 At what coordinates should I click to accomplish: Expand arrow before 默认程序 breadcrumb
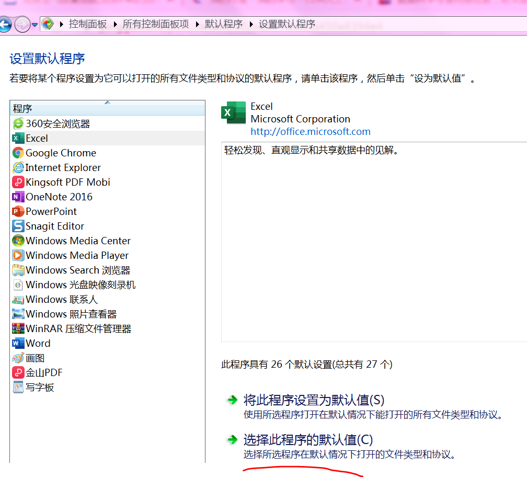click(197, 24)
